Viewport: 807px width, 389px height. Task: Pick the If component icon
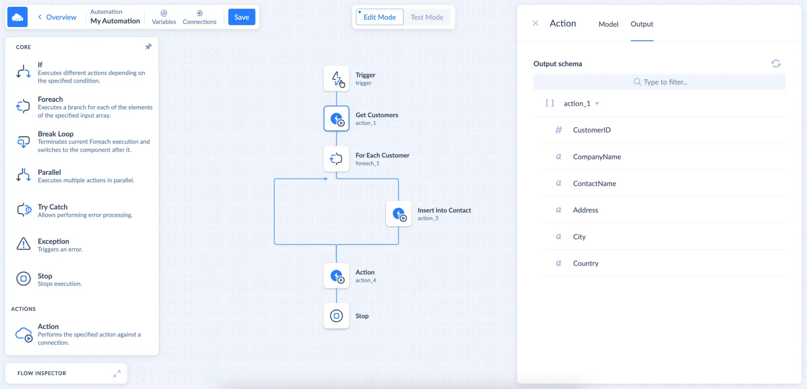24,72
